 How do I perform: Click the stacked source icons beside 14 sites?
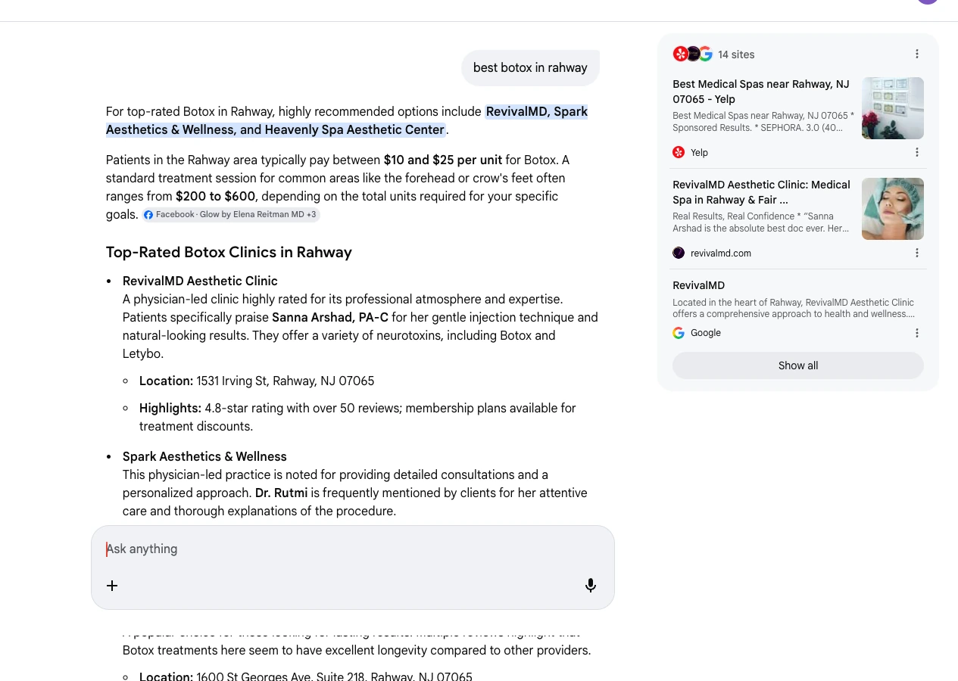click(693, 54)
